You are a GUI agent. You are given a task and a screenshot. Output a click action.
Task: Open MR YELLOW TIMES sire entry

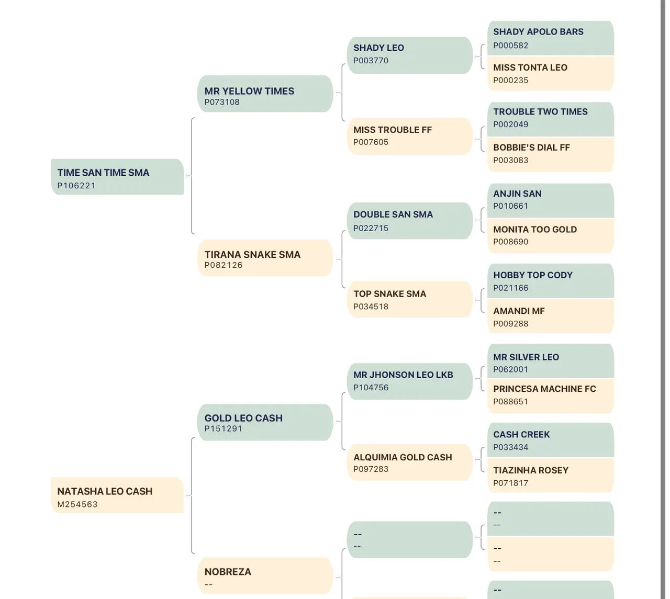tap(265, 94)
